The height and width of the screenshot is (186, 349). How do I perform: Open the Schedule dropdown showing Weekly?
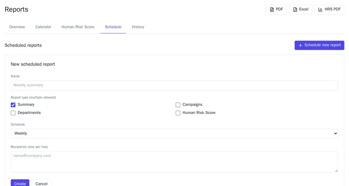tap(174, 133)
